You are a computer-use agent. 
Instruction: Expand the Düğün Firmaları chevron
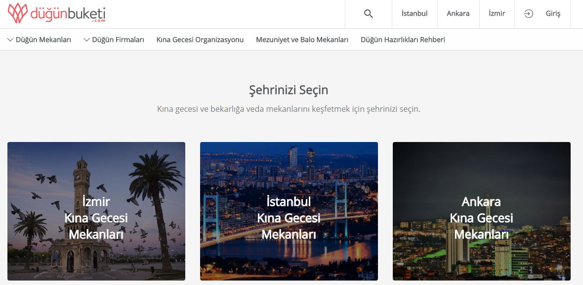[x=86, y=40]
